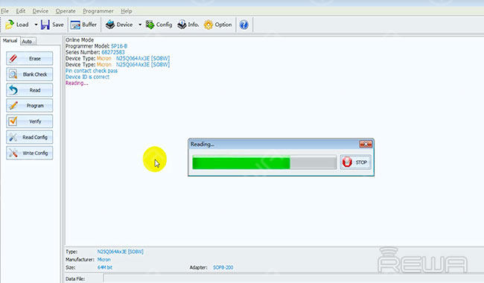Open the Buffer viewer icon
The width and height of the screenshot is (484, 283).
[75, 25]
